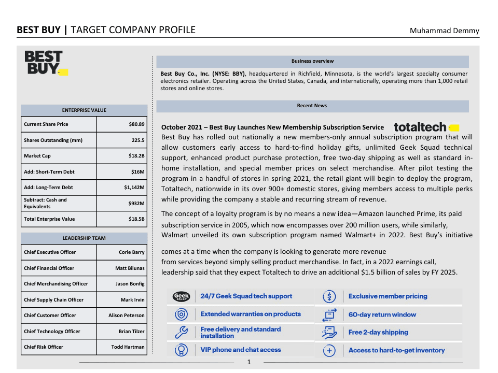
Task: Select the Recent News section header
Action: (x=312, y=106)
